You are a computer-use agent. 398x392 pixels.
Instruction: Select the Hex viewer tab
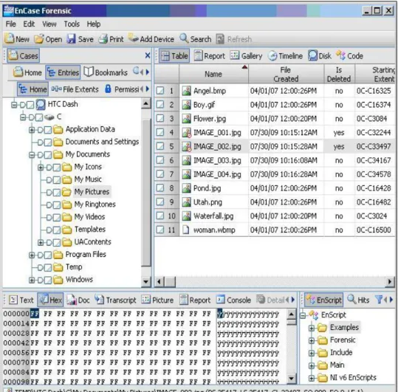[50, 300]
